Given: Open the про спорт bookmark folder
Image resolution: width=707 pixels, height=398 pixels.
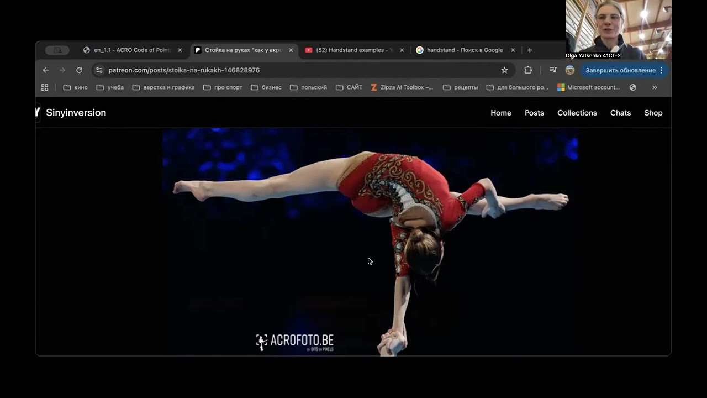Looking at the screenshot, I should (x=222, y=87).
